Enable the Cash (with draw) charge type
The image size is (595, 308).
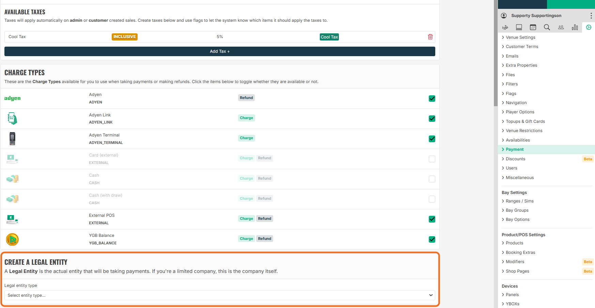tap(432, 199)
